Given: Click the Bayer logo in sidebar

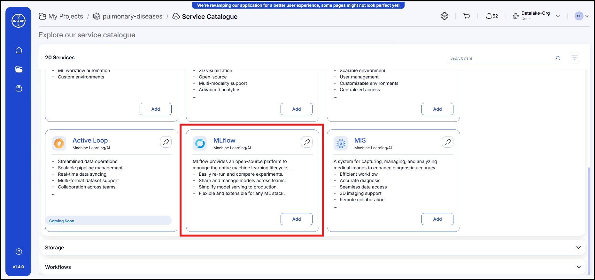Looking at the screenshot, I should (19, 21).
